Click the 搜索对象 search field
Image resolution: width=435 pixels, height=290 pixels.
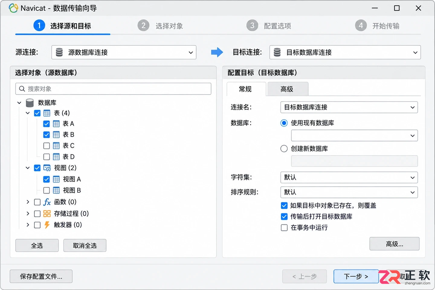(113, 89)
